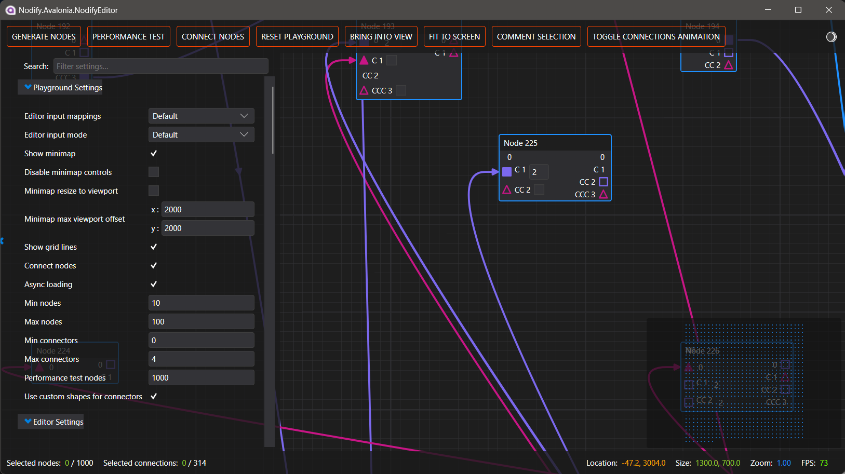Click BRING INTO VIEW button
Image resolution: width=845 pixels, height=474 pixels.
click(x=381, y=36)
